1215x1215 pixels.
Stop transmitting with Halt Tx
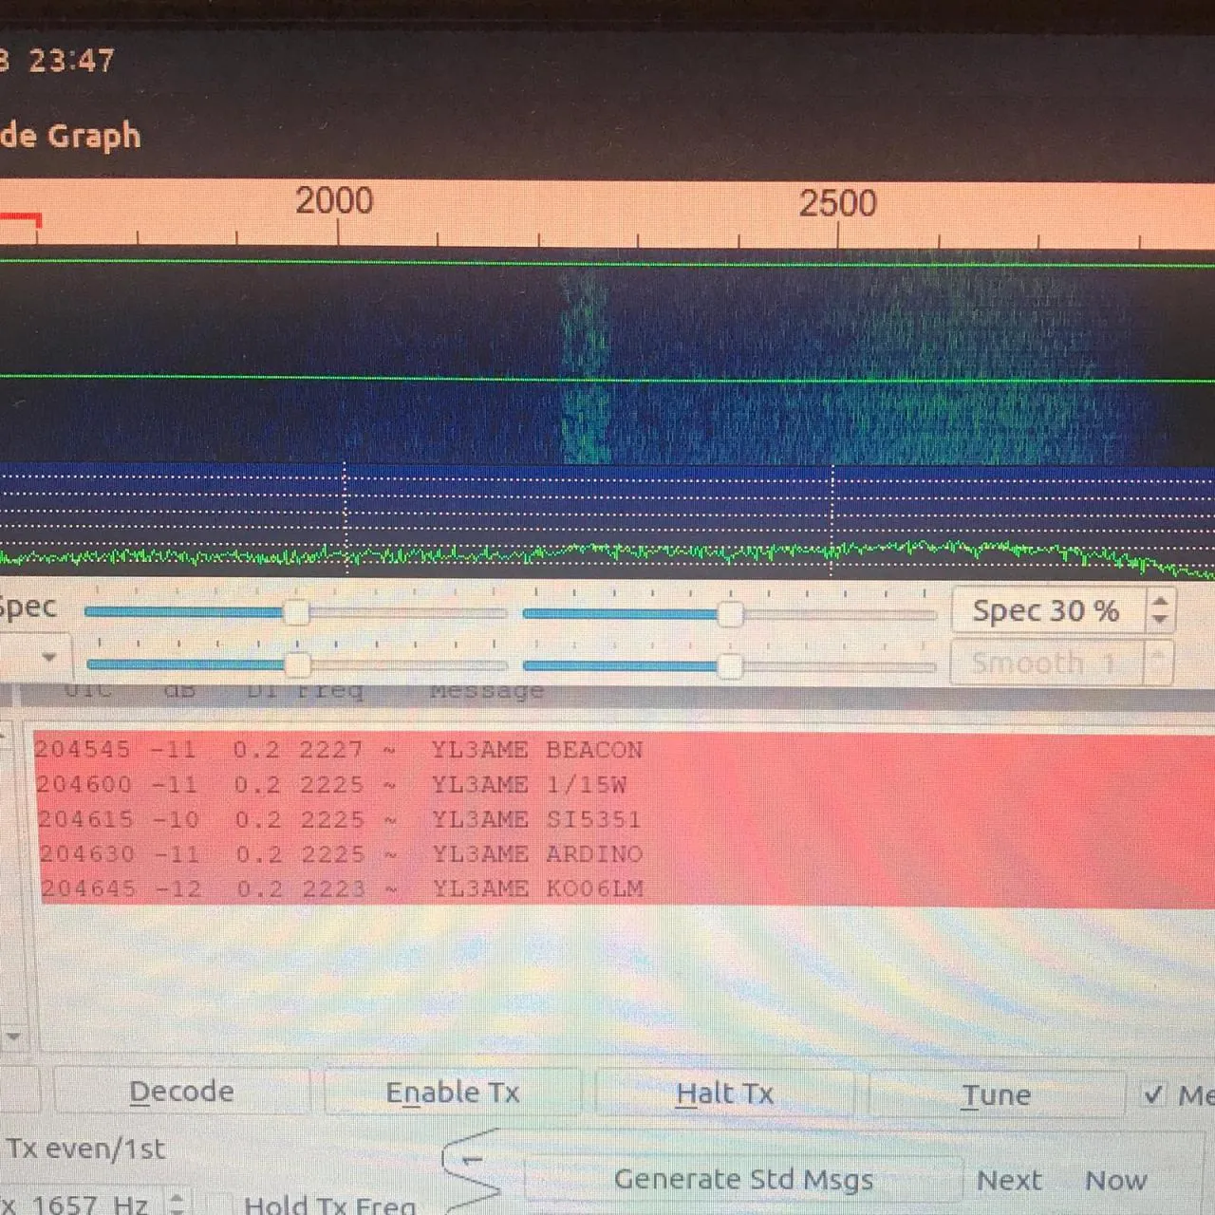[724, 1093]
